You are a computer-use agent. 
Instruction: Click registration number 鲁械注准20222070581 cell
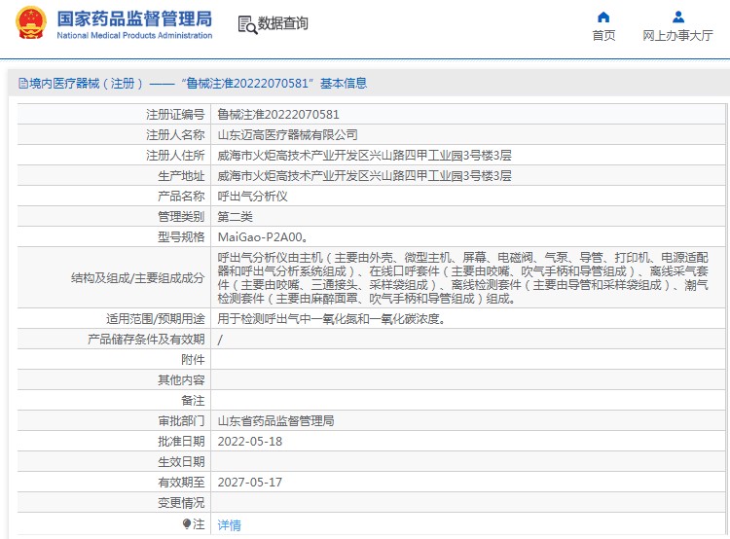point(278,115)
